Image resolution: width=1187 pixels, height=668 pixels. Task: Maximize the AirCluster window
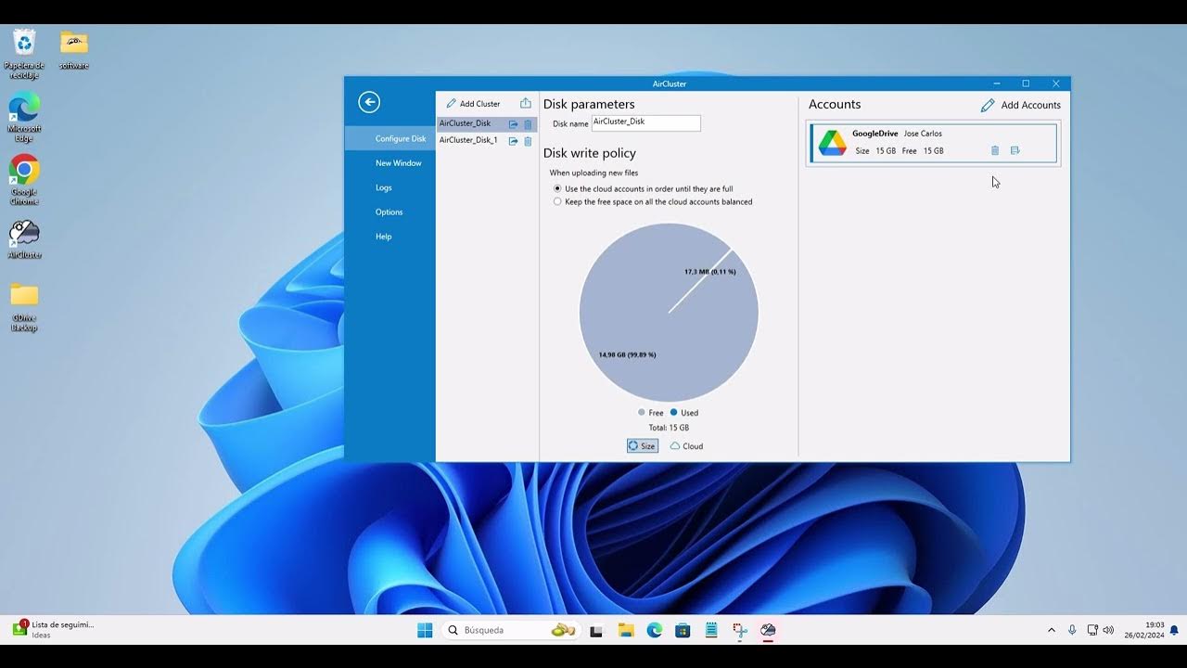(x=1026, y=83)
